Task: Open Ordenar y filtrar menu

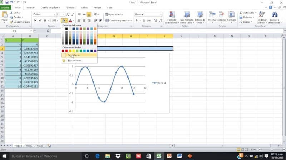Action: pyautogui.click(x=262, y=17)
